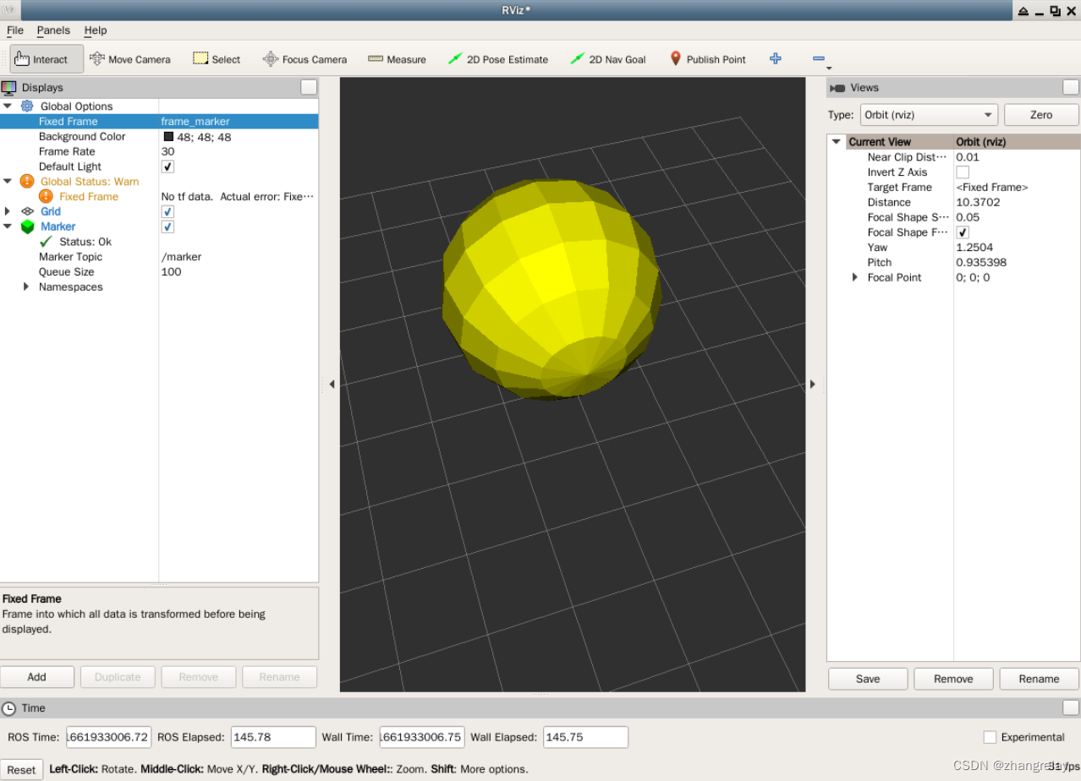Collapse the Marker tree node
1081x781 pixels.
(8, 227)
